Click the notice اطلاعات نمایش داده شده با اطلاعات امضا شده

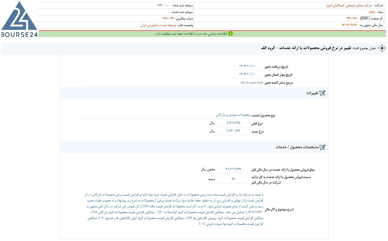[x=191, y=34]
